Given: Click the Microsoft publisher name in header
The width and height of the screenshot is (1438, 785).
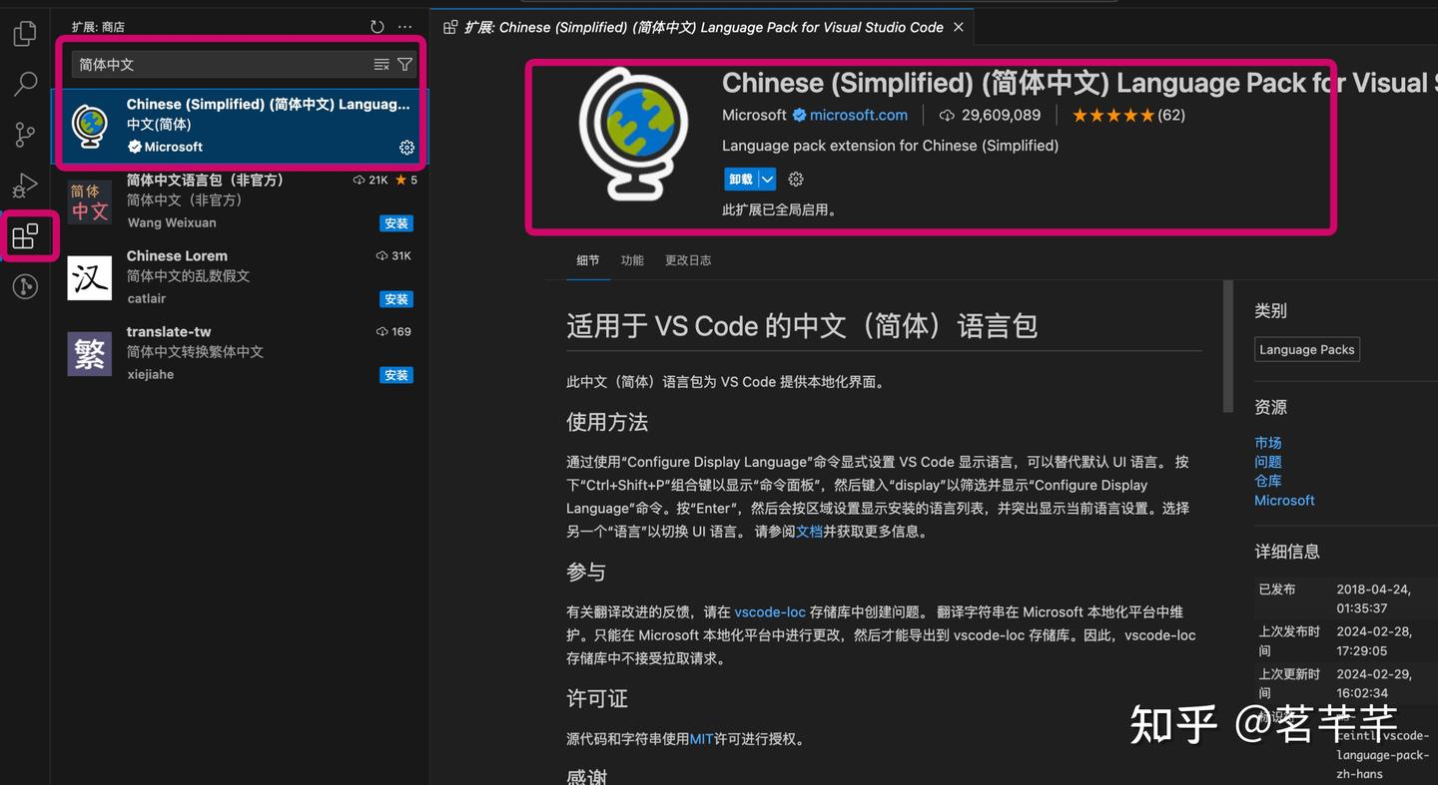Looking at the screenshot, I should (x=754, y=115).
